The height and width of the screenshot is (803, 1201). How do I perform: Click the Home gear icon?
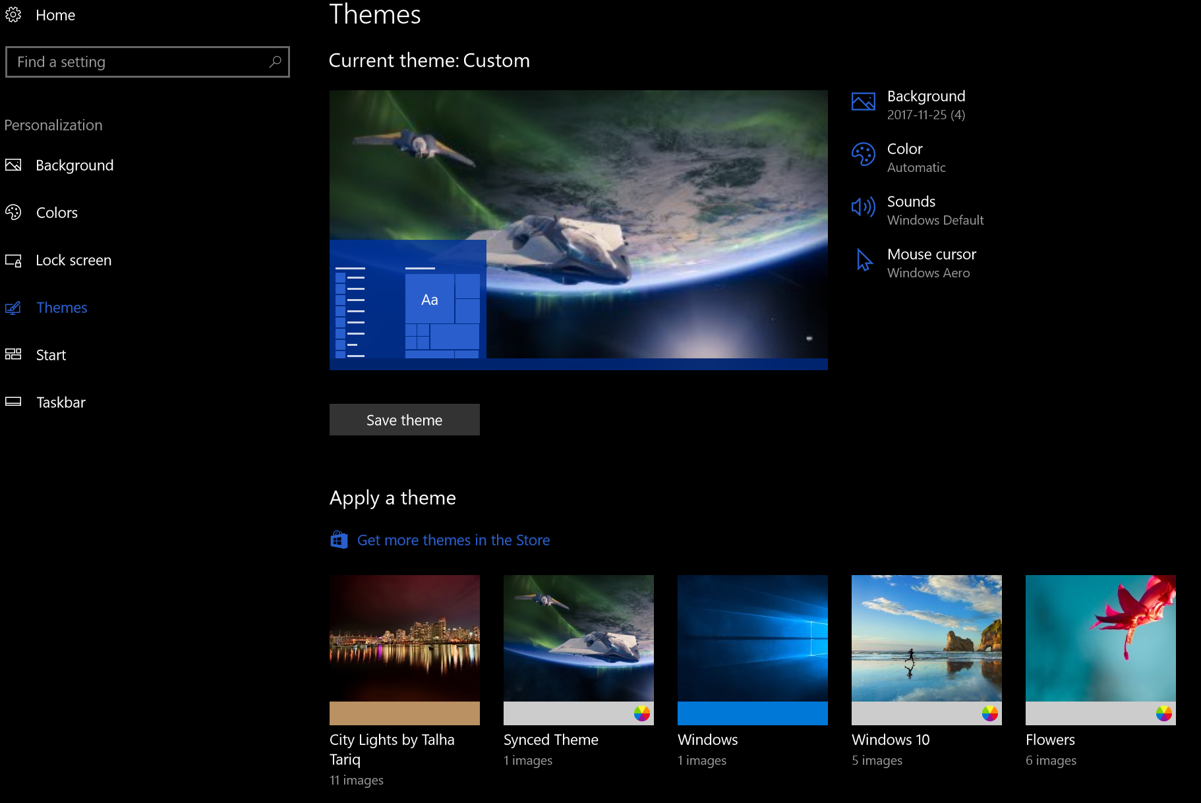[13, 14]
